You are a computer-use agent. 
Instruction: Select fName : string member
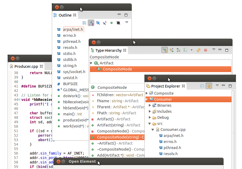(118, 101)
